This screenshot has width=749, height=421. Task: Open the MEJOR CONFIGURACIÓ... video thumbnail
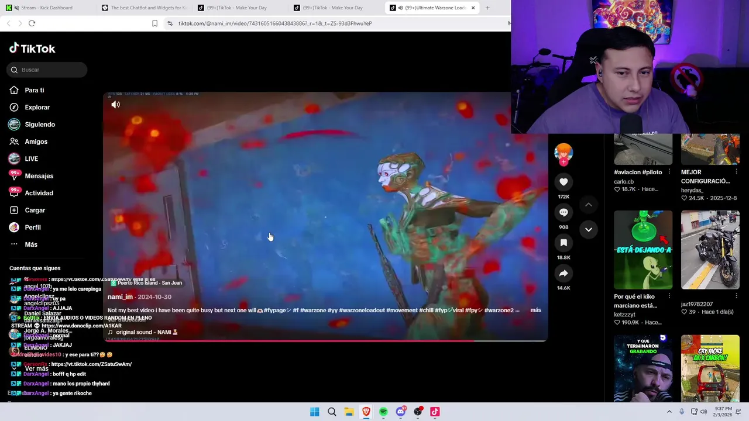click(x=710, y=149)
